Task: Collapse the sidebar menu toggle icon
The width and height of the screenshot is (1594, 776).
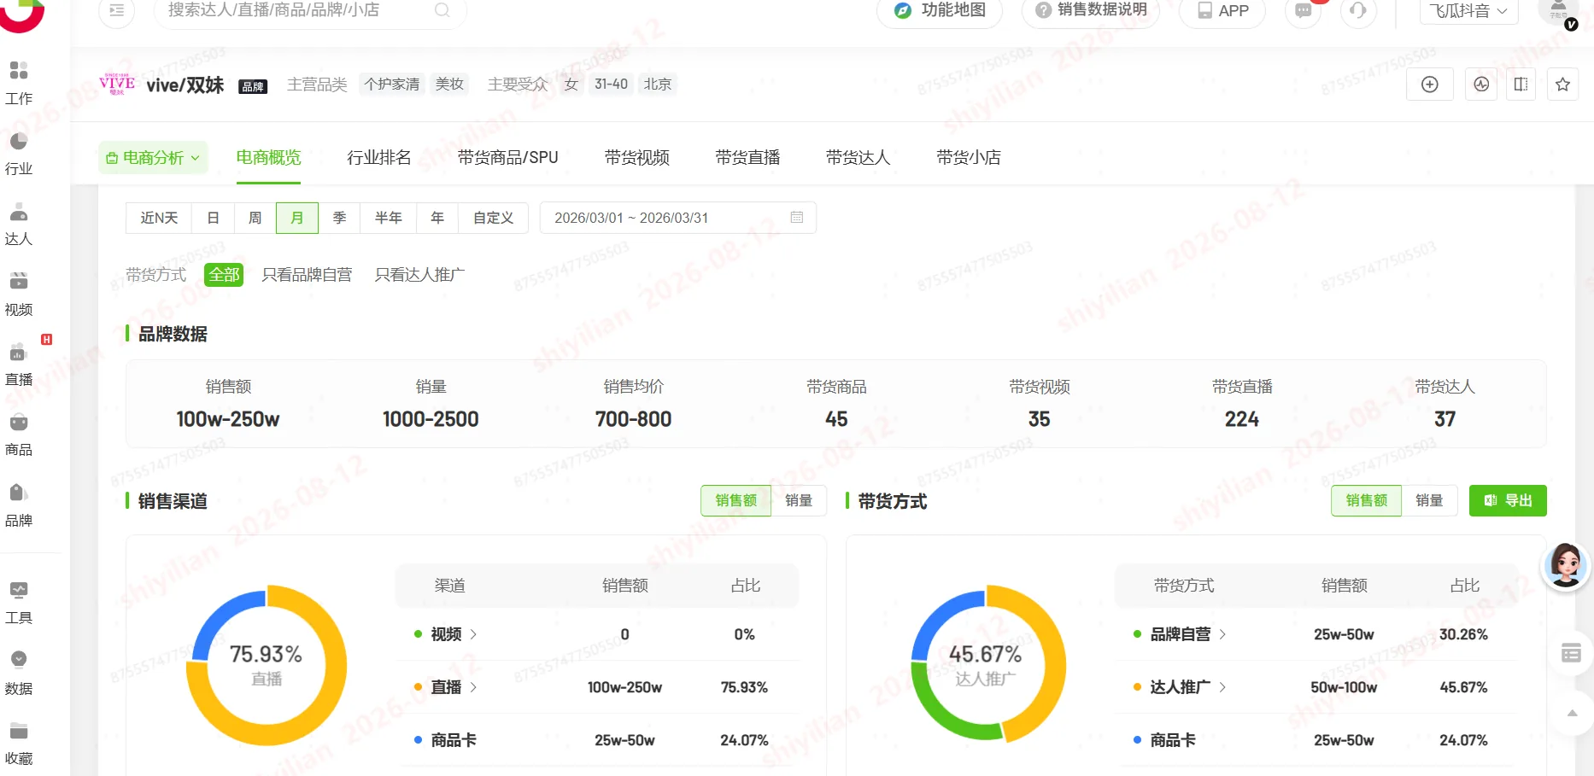Action: [117, 10]
